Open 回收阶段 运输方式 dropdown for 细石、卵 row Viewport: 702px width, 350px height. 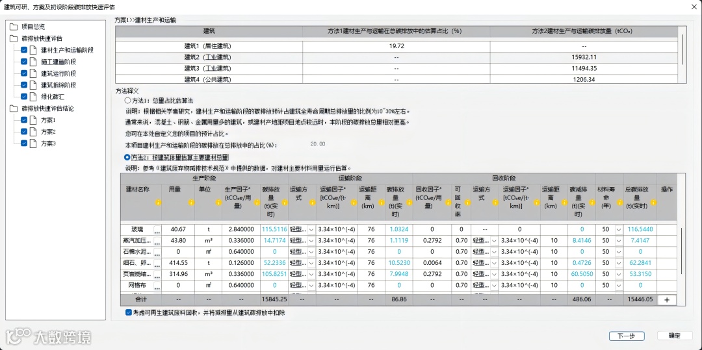click(x=494, y=263)
